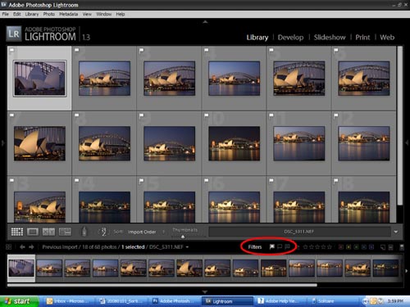Click the filmstrip horizontal scrollbar
This screenshot has width=410, height=307.
162,285
